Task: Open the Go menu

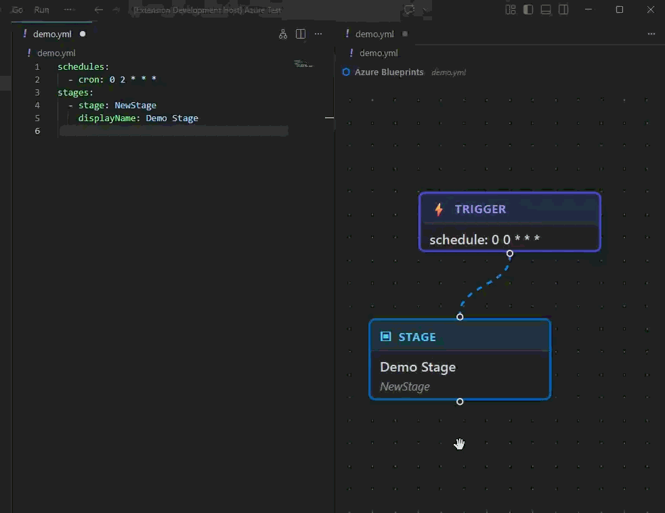Action: pos(18,9)
